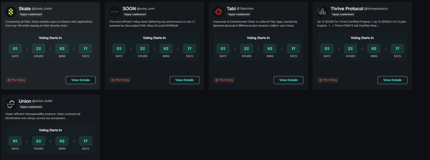
Task: Select the Yapper Leaderboard tag under Union
Action: click(31, 107)
